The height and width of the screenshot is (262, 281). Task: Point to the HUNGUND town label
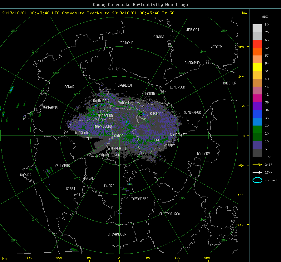click(x=148, y=94)
